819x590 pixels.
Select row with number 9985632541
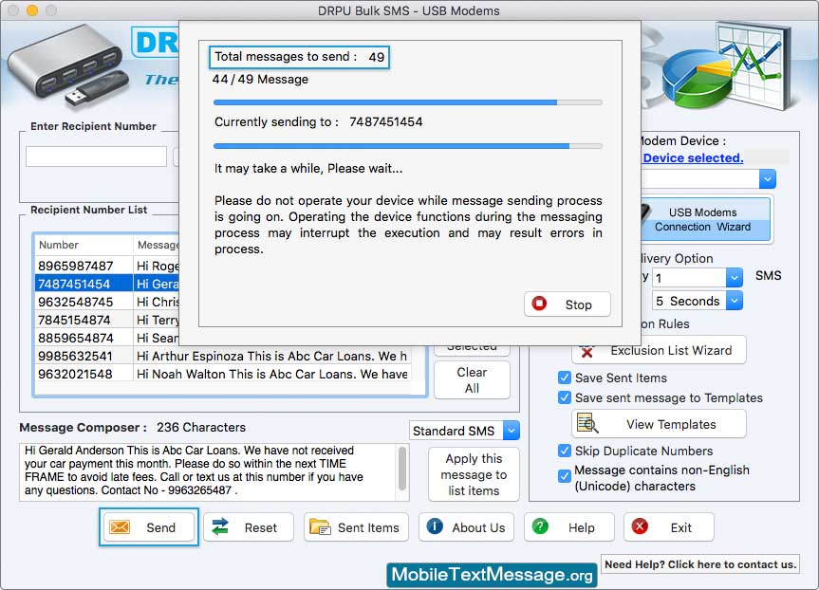click(x=223, y=356)
